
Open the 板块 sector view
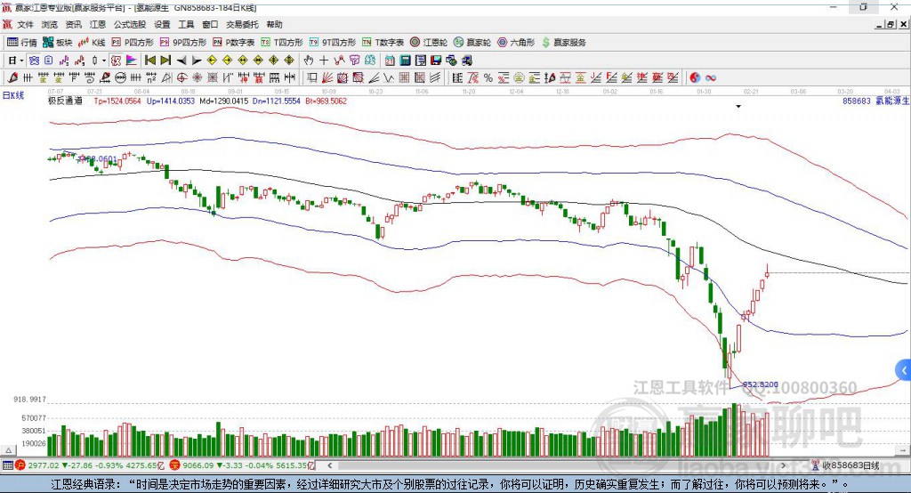[57, 43]
